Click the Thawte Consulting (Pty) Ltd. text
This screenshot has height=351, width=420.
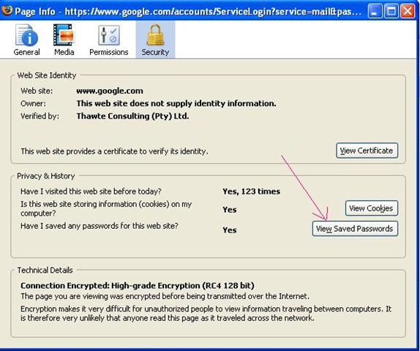pos(132,116)
